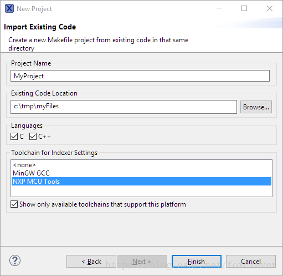The image size is (283, 276).
Task: Toggle Show only available toolchains checkbox
Action: point(14,204)
